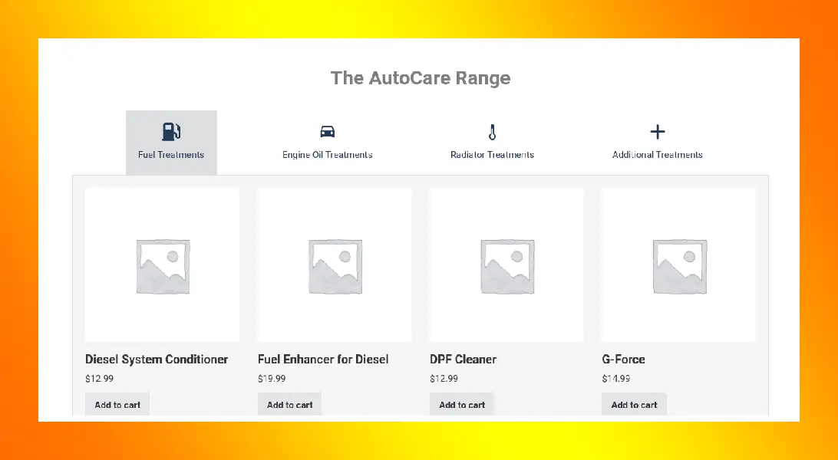Click the plus icon for Additional Treatments

click(658, 132)
